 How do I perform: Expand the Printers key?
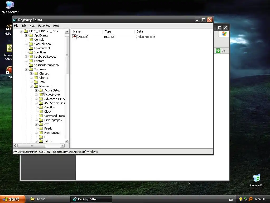click(26, 61)
